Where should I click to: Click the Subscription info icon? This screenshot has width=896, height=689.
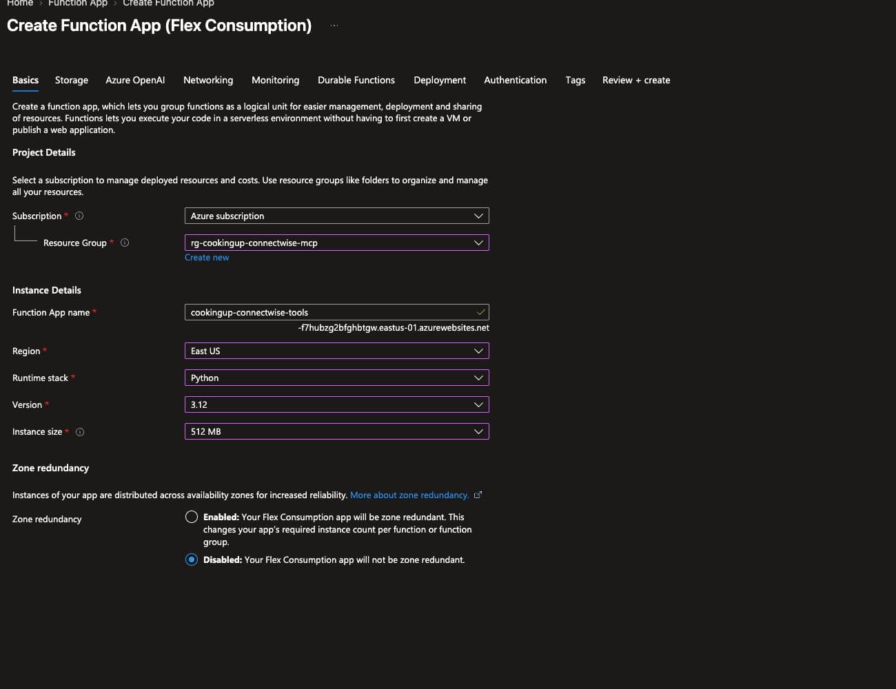pos(79,216)
